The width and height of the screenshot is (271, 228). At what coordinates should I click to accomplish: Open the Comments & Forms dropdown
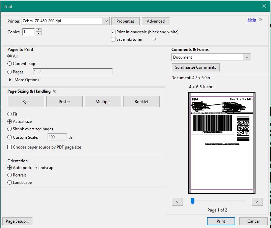coord(247,57)
